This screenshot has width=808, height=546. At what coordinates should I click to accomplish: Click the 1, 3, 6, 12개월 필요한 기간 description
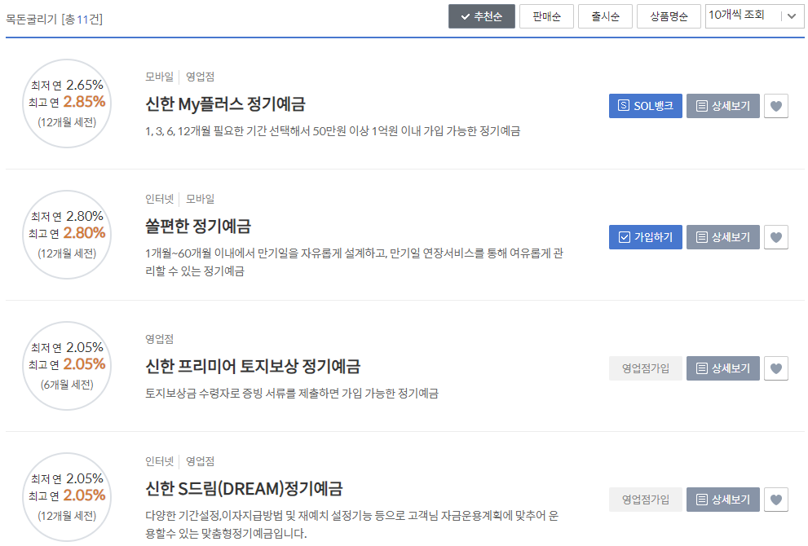333,131
